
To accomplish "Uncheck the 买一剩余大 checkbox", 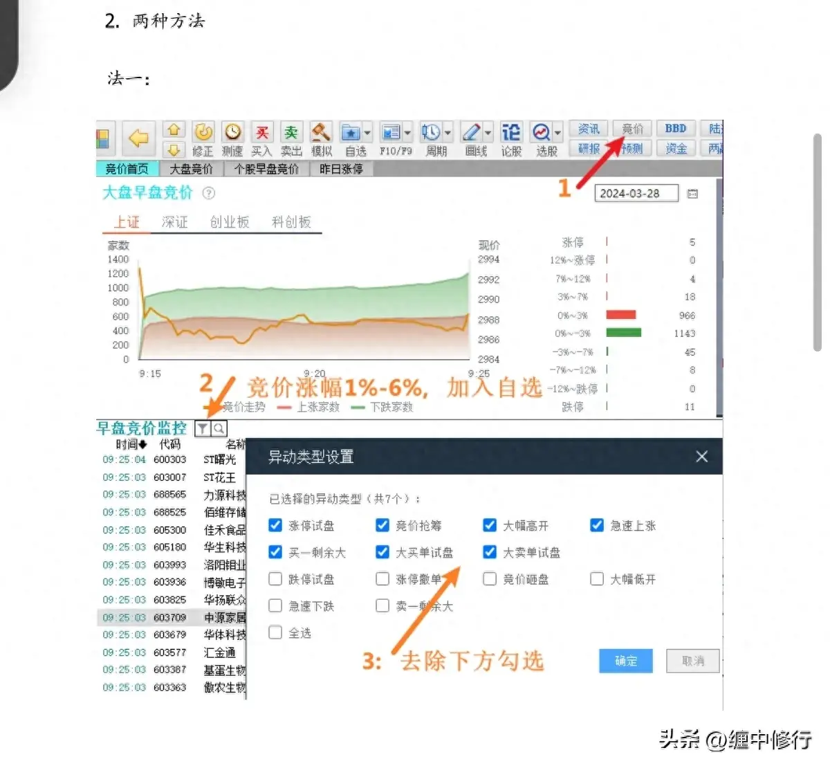I will click(x=275, y=552).
